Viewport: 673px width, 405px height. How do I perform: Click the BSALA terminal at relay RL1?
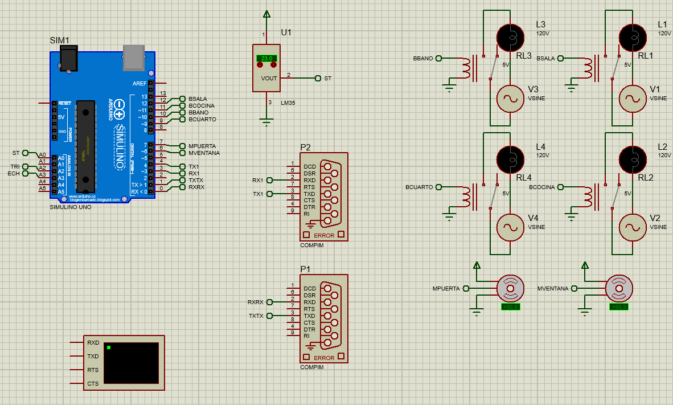tap(560, 59)
